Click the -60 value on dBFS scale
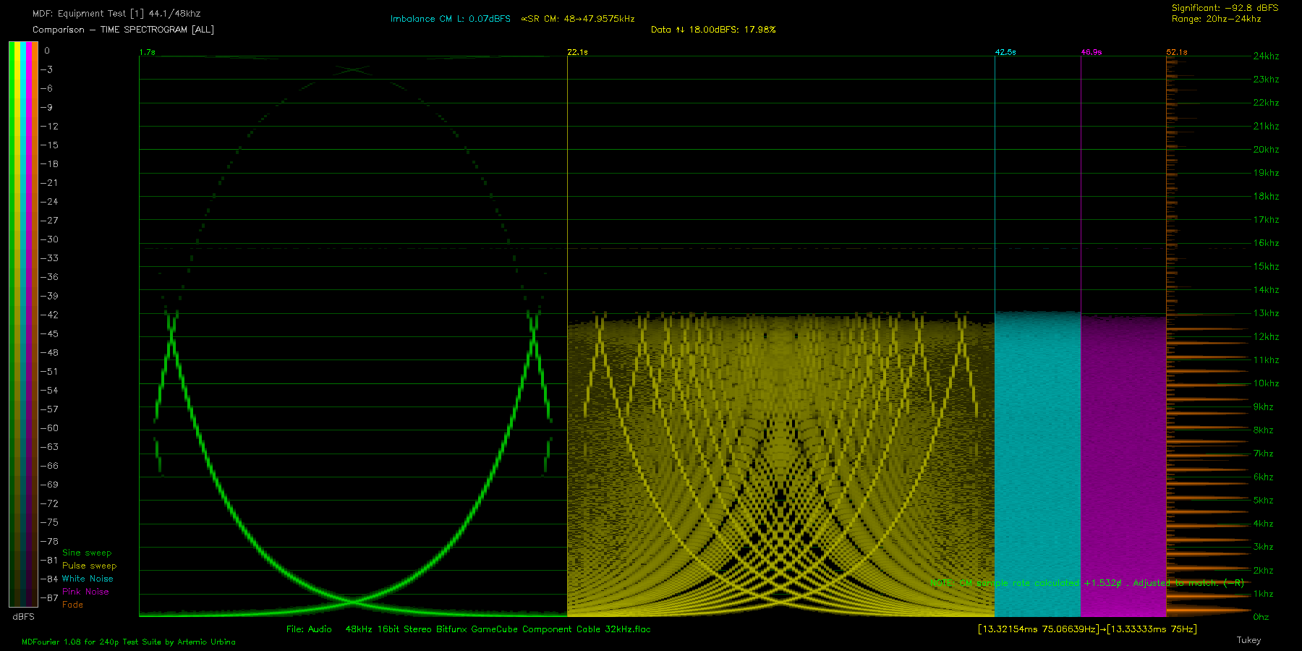 pyautogui.click(x=49, y=428)
